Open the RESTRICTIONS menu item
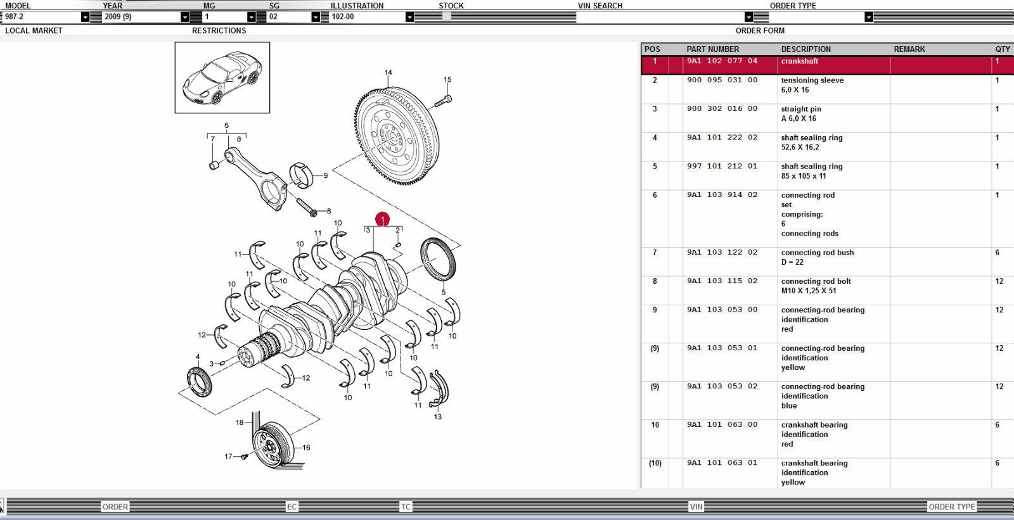Image resolution: width=1014 pixels, height=520 pixels. [x=219, y=30]
